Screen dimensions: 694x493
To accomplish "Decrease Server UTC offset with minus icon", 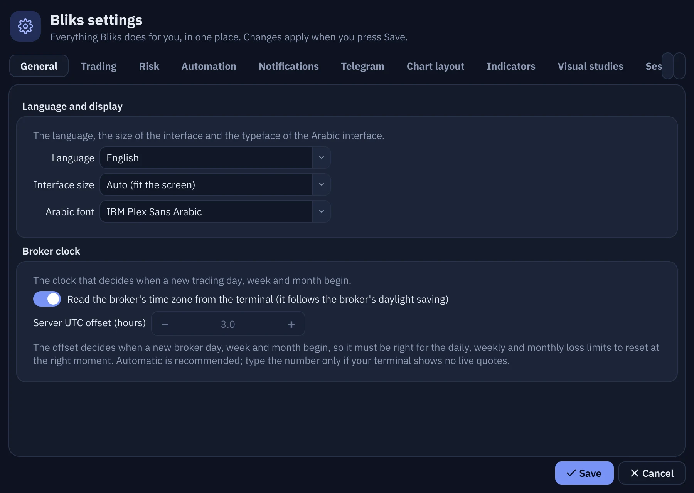I will click(x=165, y=324).
